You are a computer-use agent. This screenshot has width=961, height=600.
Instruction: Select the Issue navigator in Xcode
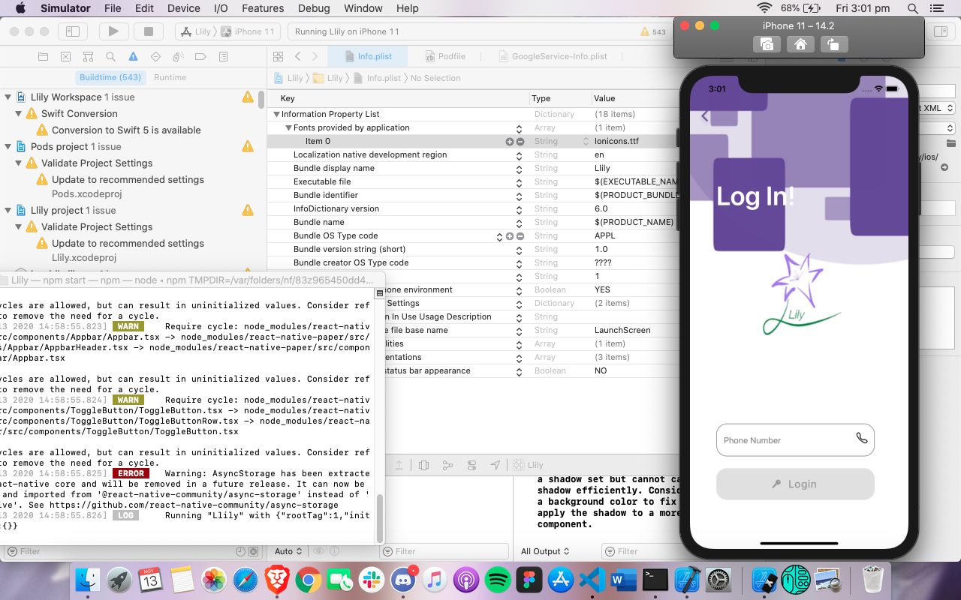coord(132,55)
